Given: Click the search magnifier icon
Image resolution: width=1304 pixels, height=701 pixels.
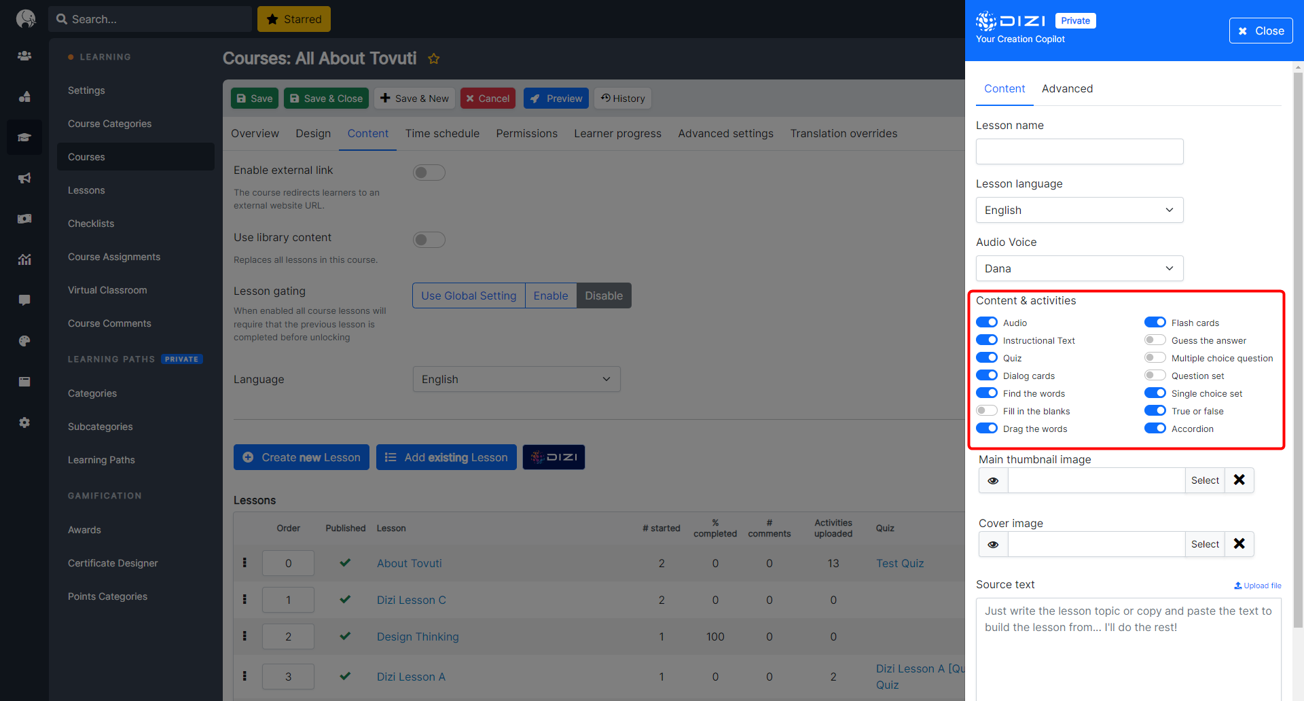Looking at the screenshot, I should [x=62, y=19].
